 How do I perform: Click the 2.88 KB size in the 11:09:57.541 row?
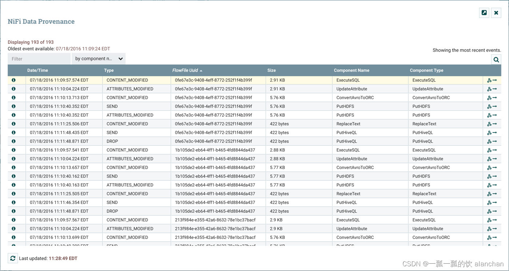click(277, 150)
